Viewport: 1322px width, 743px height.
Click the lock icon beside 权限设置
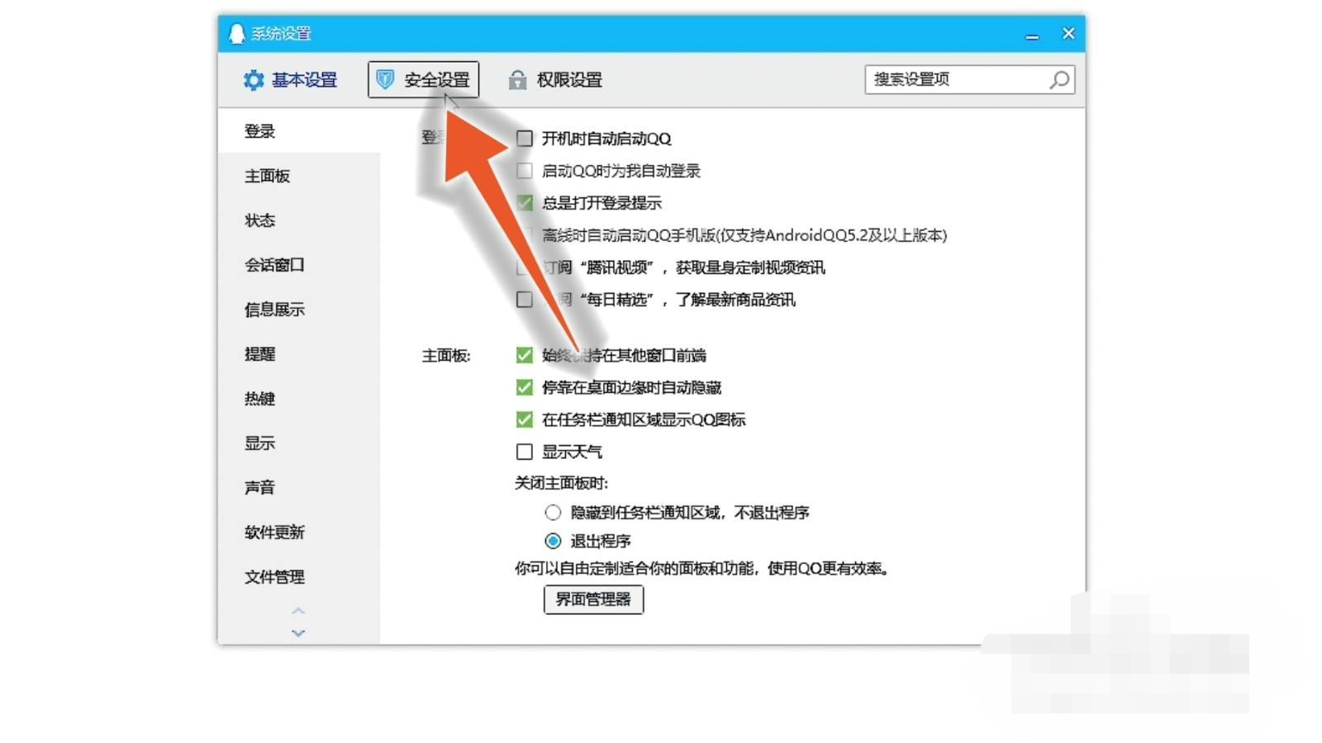point(517,79)
